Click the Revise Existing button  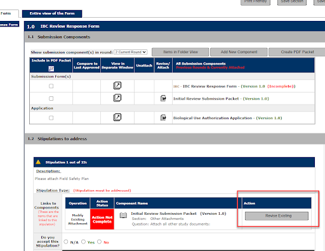point(277,216)
